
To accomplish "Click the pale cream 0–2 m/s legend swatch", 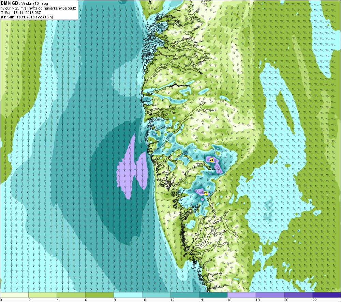I will pyautogui.click(x=14, y=295).
